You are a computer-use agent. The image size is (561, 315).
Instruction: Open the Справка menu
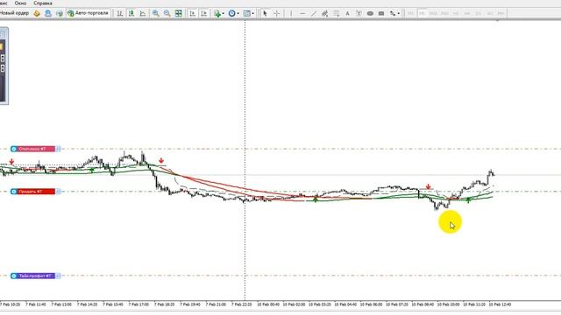[43, 3]
